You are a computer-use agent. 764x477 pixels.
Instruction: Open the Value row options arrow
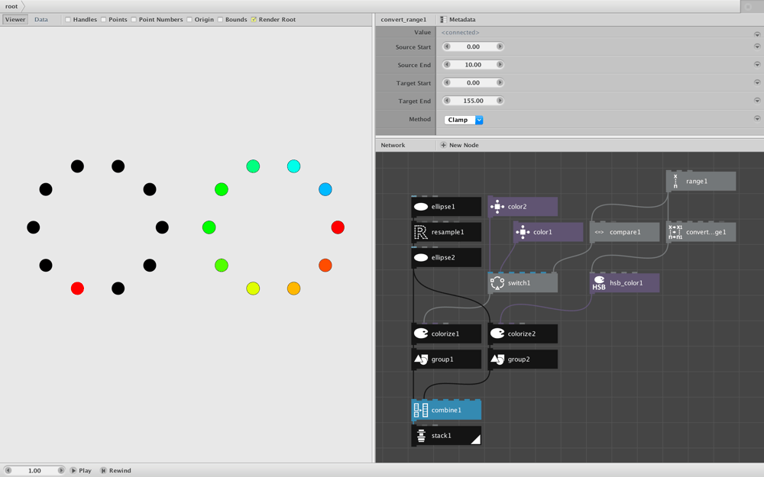click(757, 34)
